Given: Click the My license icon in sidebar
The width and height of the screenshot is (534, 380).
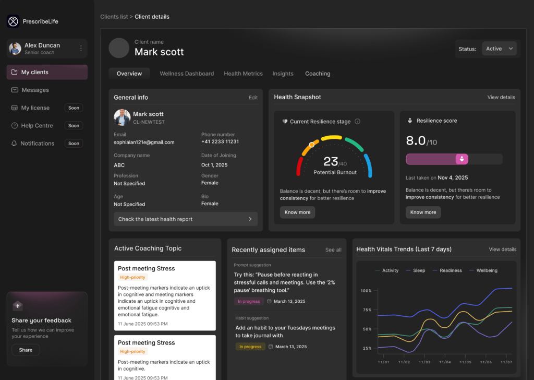Looking at the screenshot, I should 15,108.
